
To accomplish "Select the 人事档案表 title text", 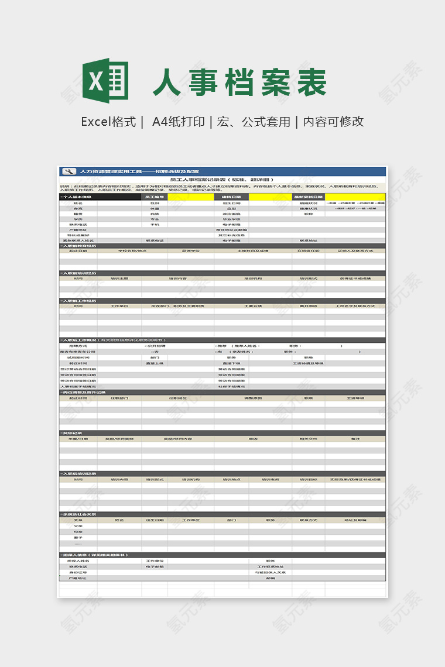I will click(239, 82).
